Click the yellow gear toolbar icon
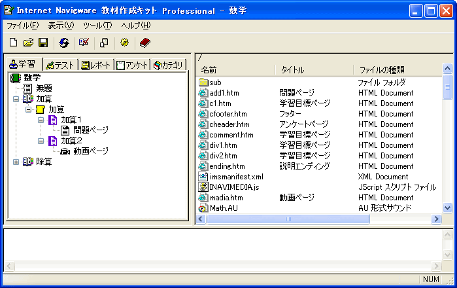The width and height of the screenshot is (457, 288). [x=124, y=43]
